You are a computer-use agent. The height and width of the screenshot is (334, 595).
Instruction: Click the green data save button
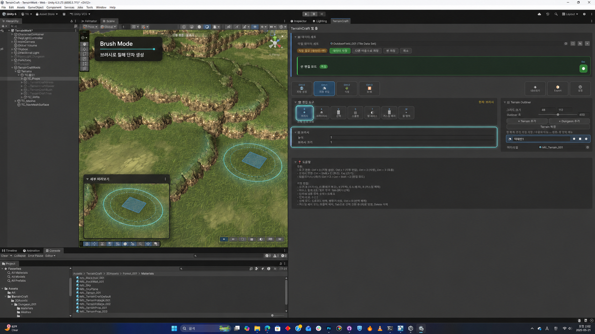(x=340, y=51)
